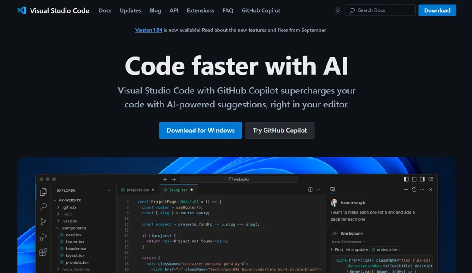Screen dimensions: 472x273
Task: Open the FAQ nav item
Action: point(228,10)
